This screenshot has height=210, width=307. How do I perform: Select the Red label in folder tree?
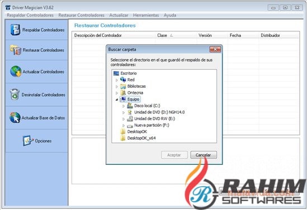coord(131,80)
